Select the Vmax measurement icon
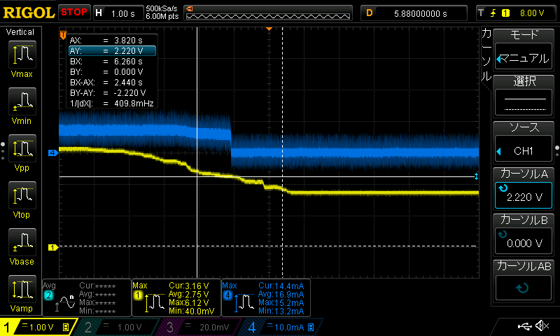The height and width of the screenshot is (336, 560). coord(21,55)
